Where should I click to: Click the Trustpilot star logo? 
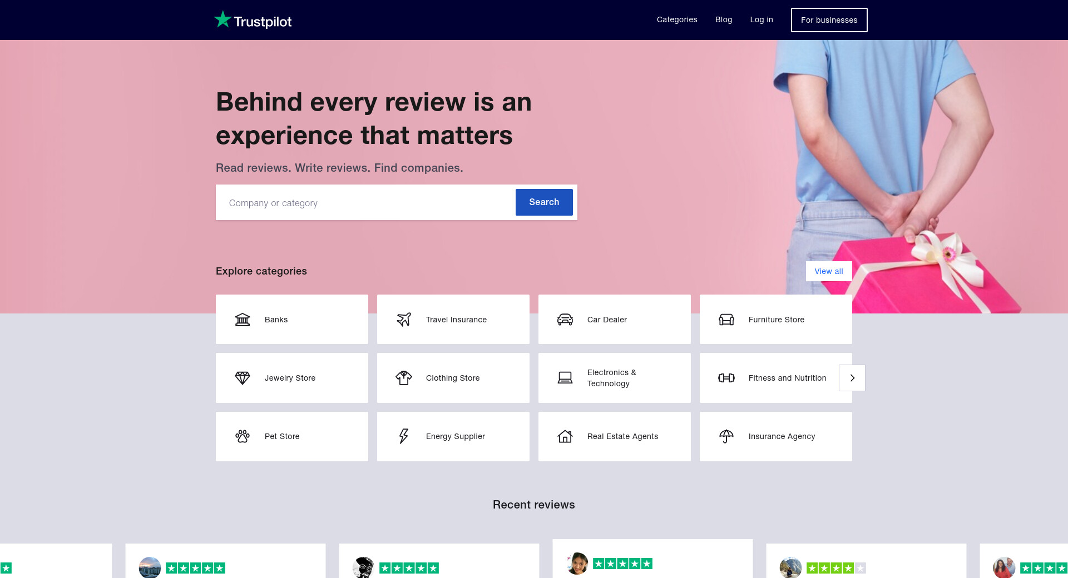click(x=223, y=19)
